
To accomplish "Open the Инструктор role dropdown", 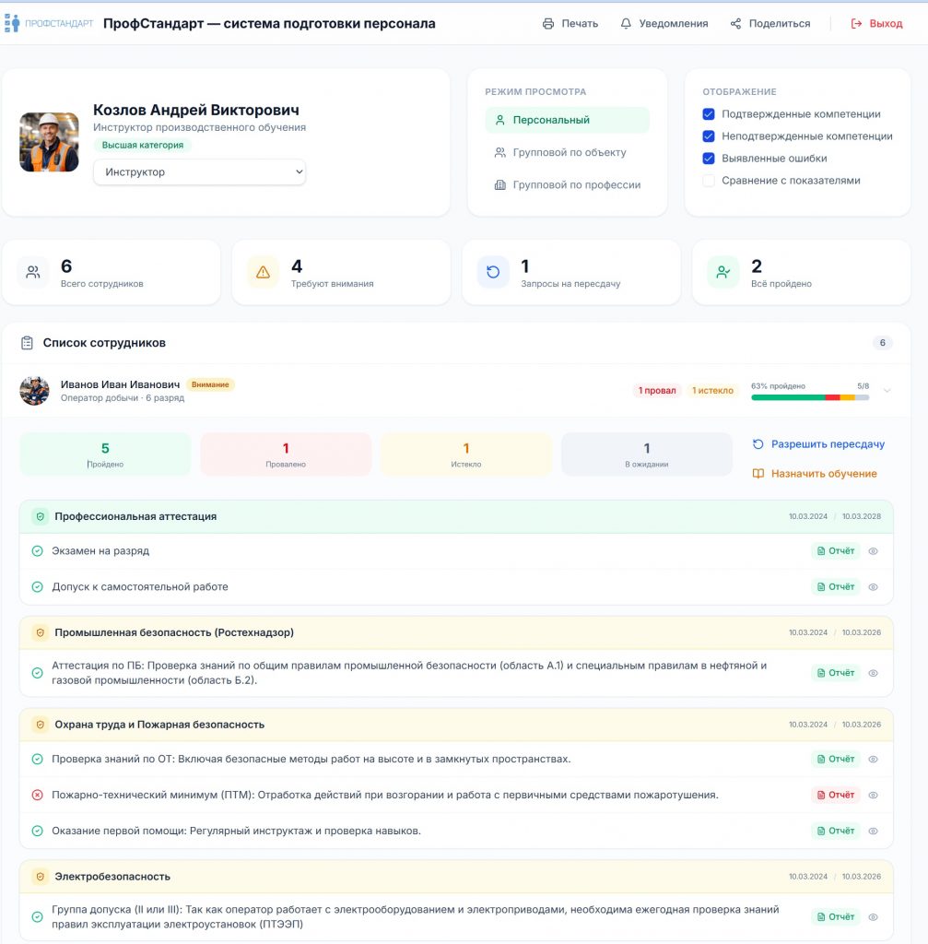I will tap(199, 171).
